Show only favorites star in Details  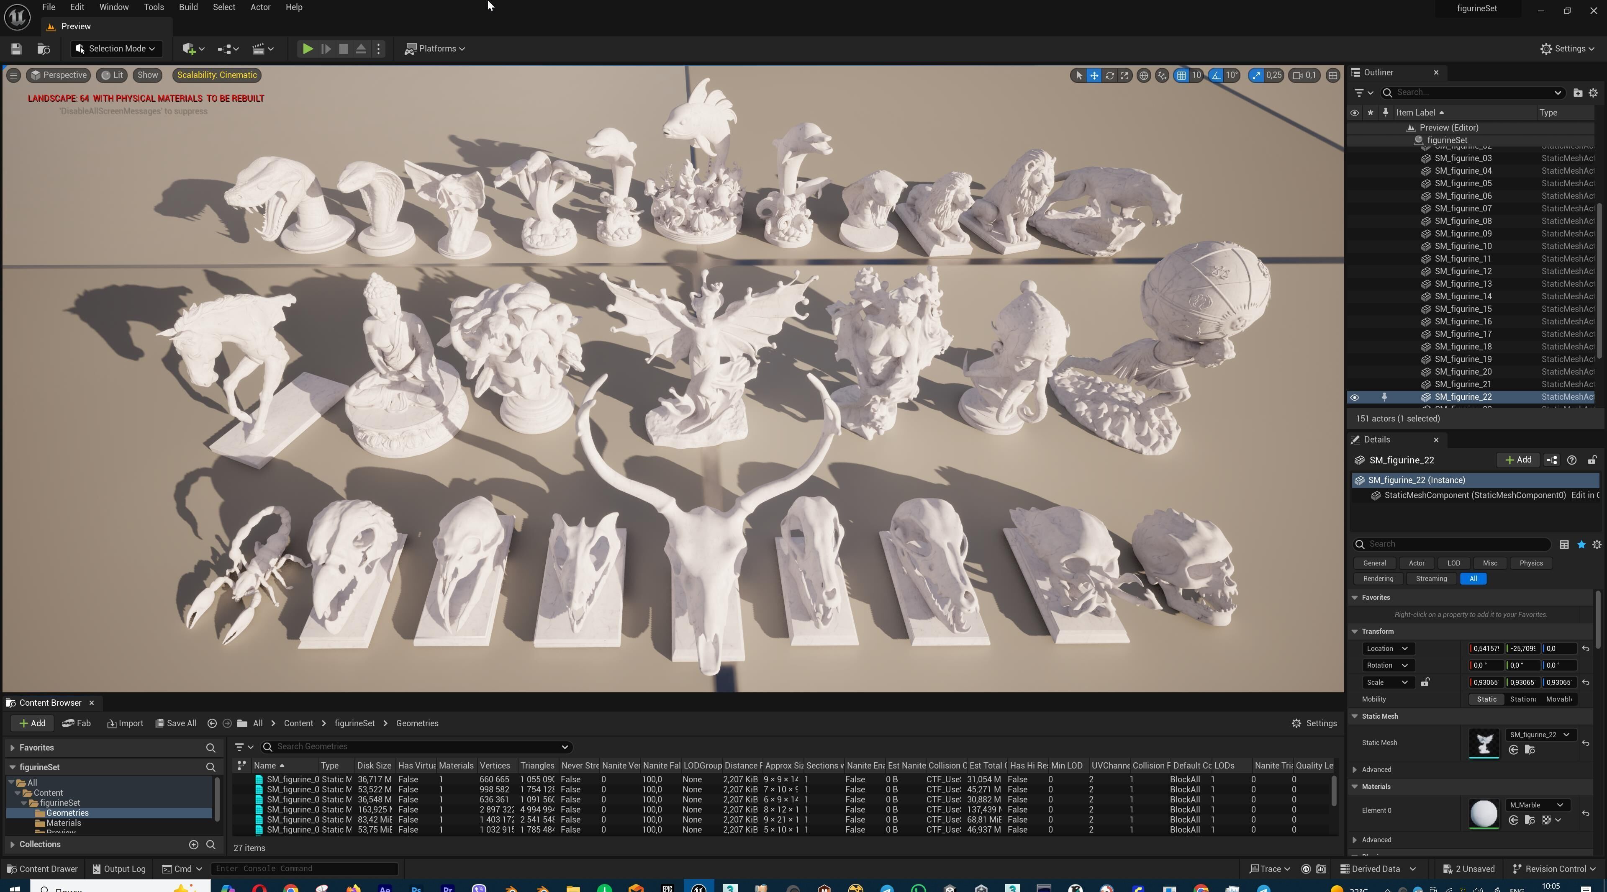coord(1581,545)
